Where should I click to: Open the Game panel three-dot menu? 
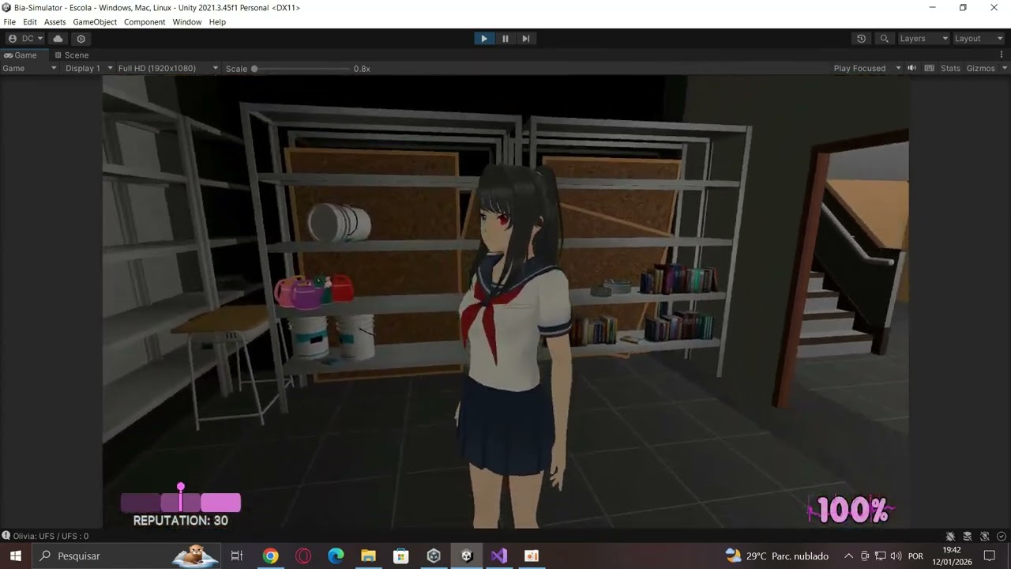point(1002,55)
